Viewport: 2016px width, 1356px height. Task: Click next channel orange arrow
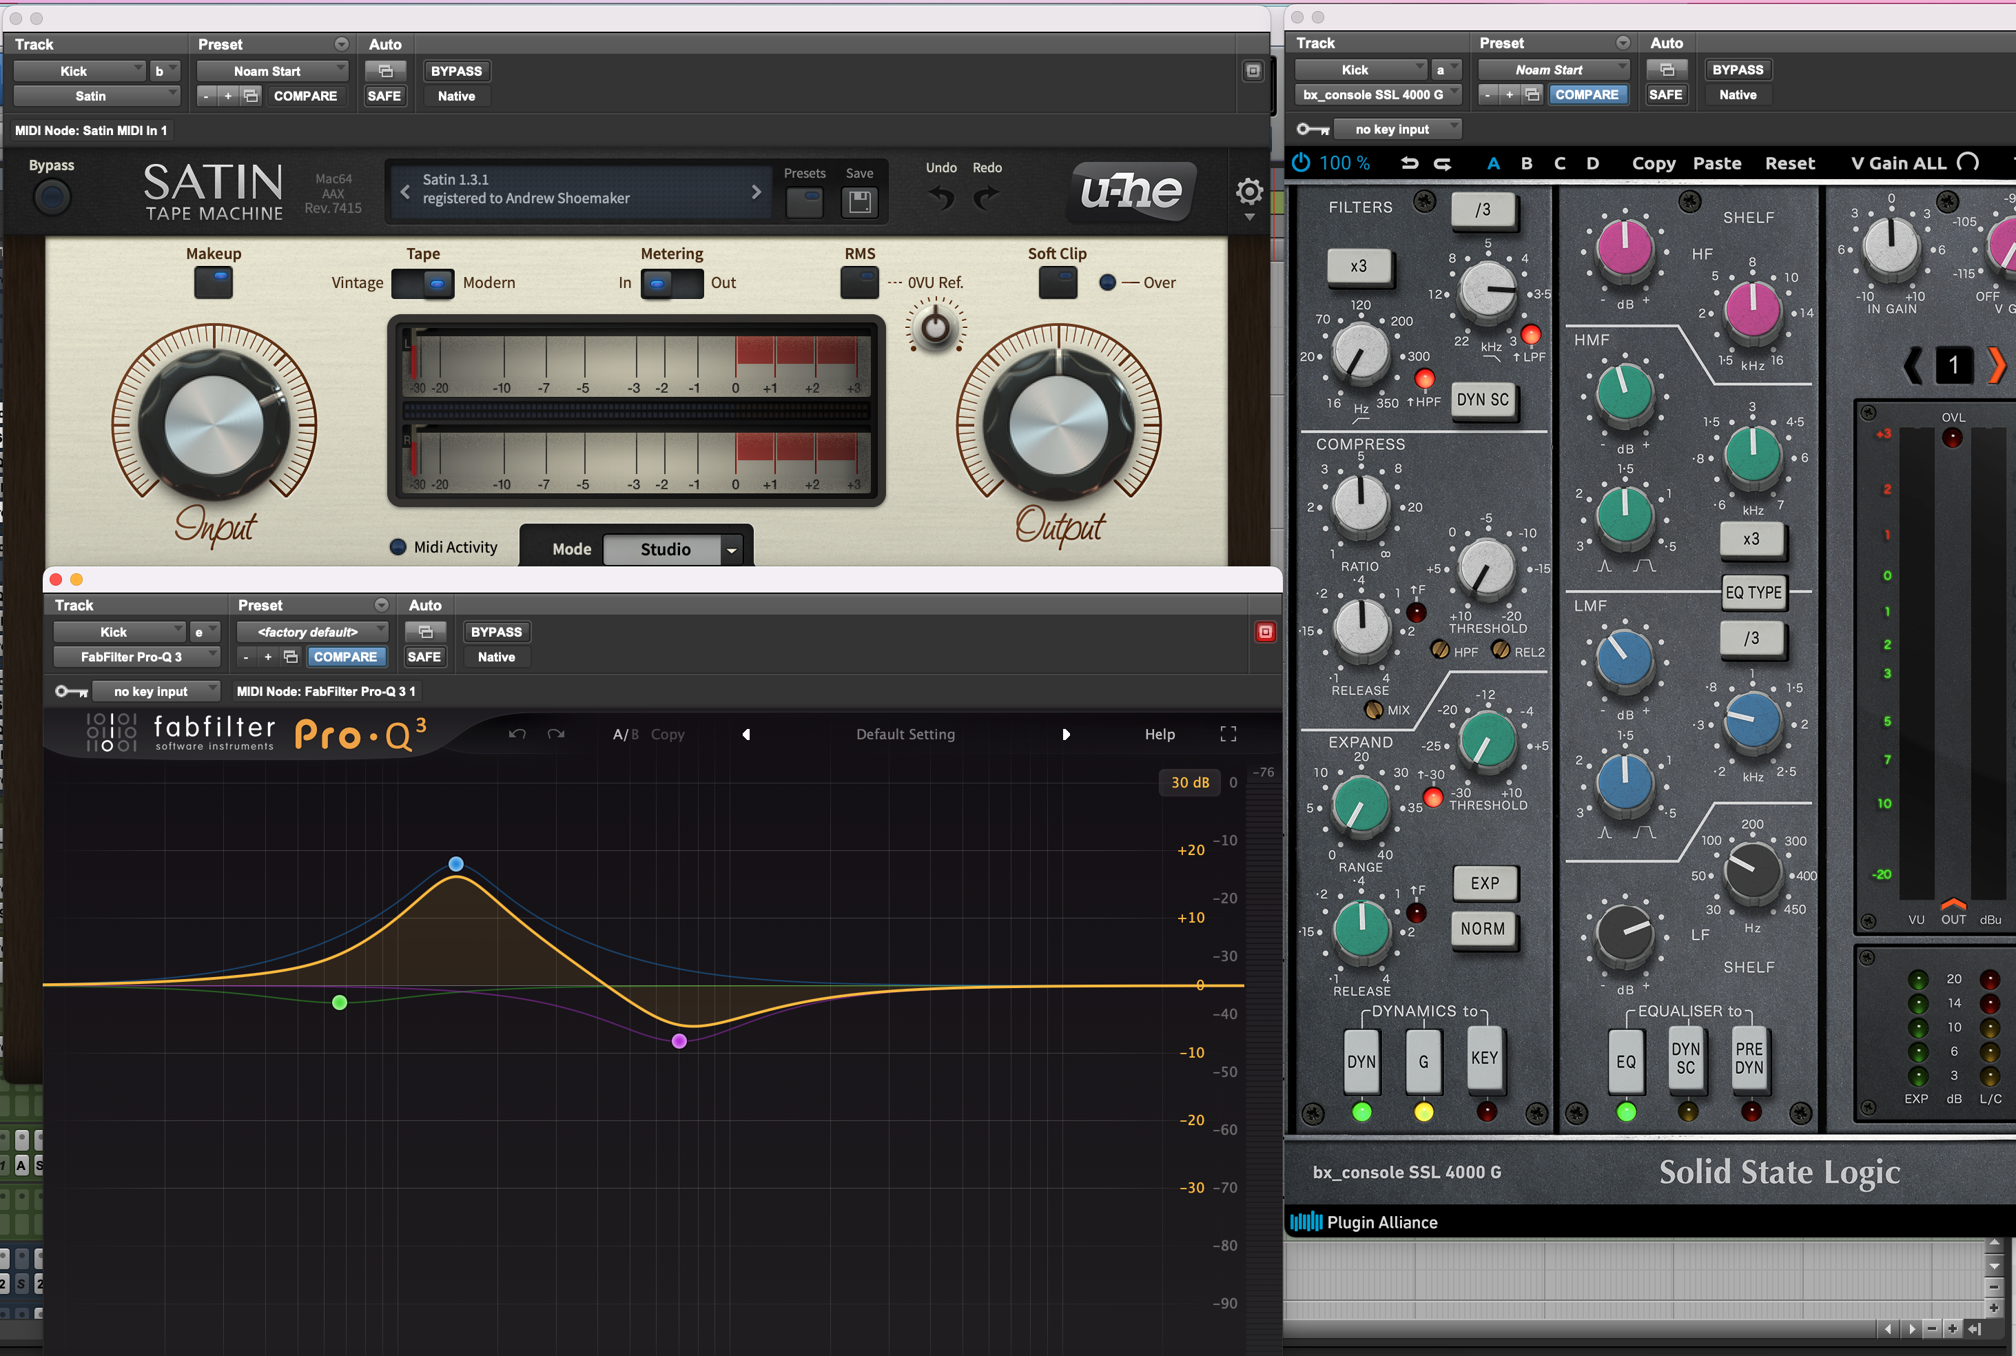pyautogui.click(x=1996, y=365)
